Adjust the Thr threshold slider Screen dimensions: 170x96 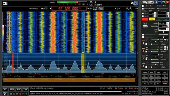[164, 32]
